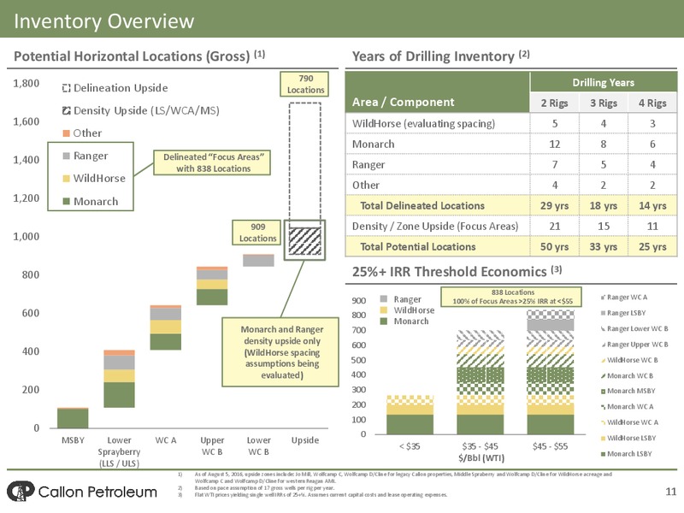Image resolution: width=684 pixels, height=513 pixels.
Task: Click the '790 Locations' callout box
Action: click(306, 84)
